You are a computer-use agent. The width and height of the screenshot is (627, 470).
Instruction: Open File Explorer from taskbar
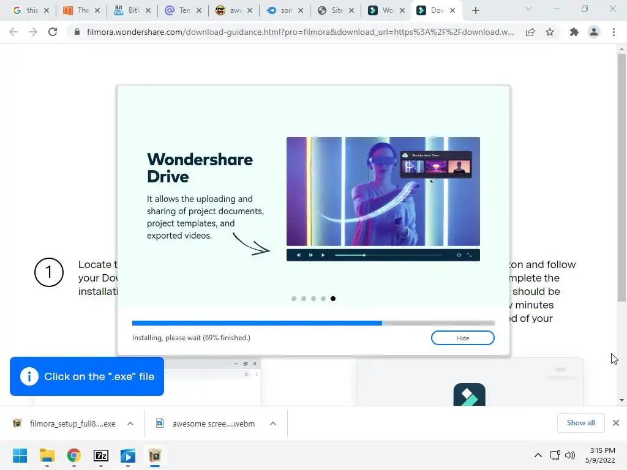[47, 455]
